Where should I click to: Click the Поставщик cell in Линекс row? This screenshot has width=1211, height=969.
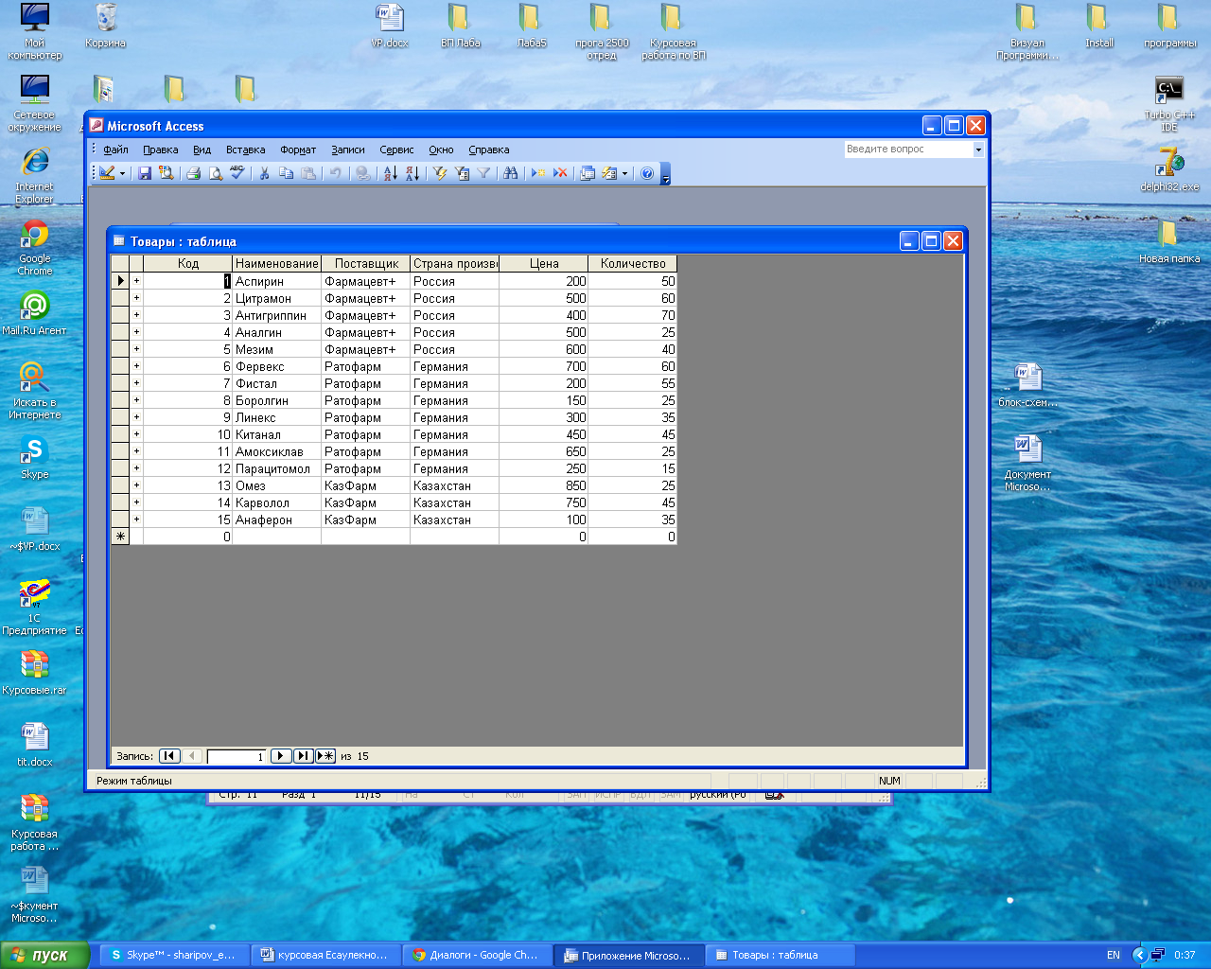[x=366, y=417]
